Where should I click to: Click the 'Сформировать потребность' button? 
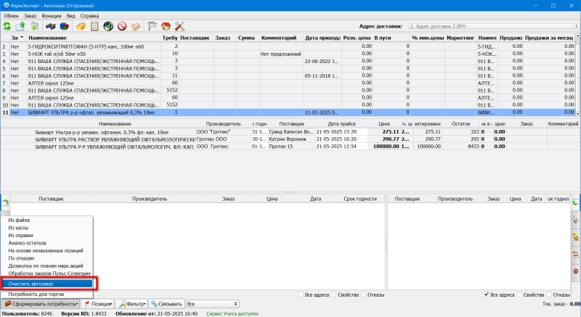pyautogui.click(x=42, y=304)
